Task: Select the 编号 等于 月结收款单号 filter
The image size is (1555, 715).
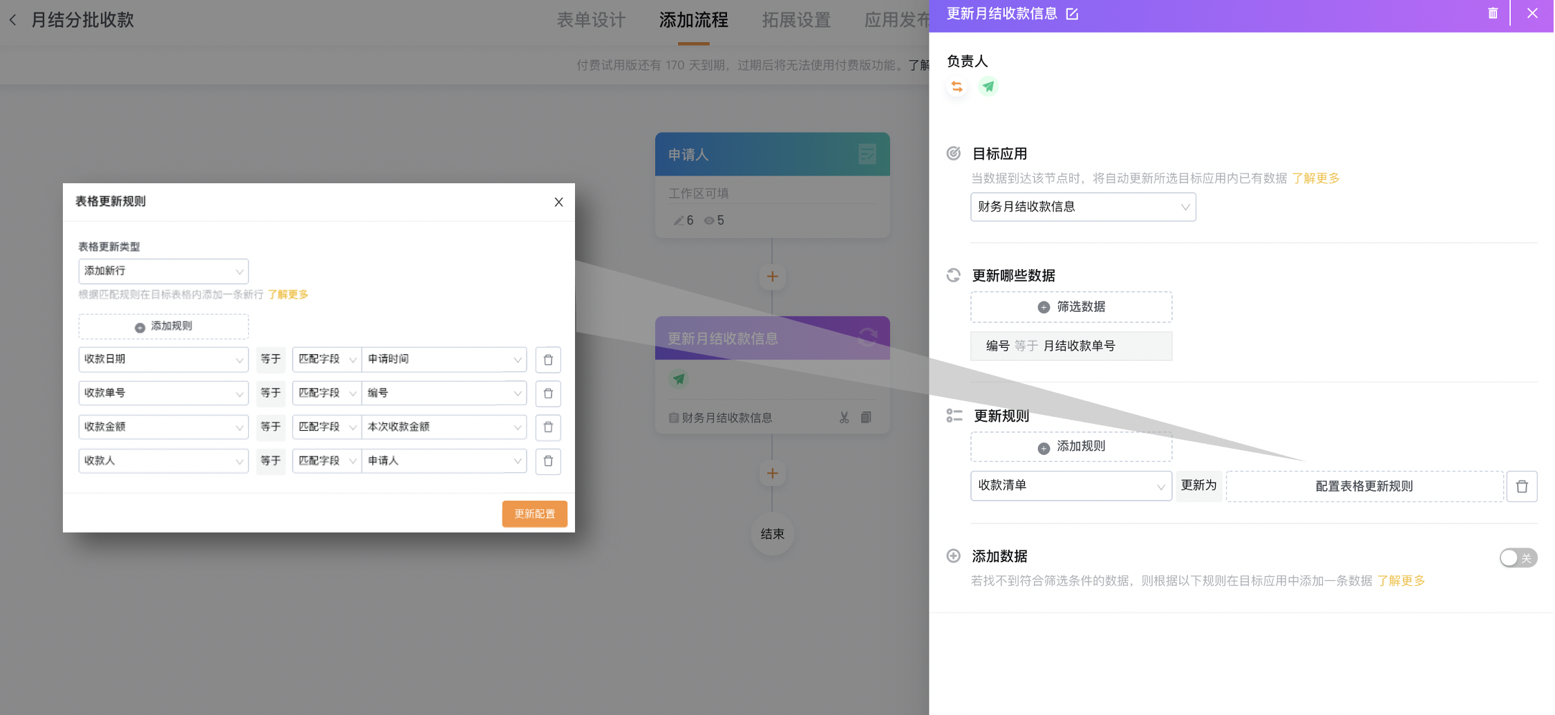Action: pos(1071,346)
